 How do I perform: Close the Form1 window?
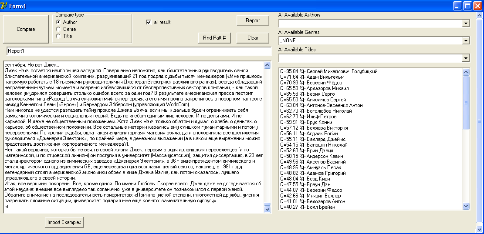point(477,6)
